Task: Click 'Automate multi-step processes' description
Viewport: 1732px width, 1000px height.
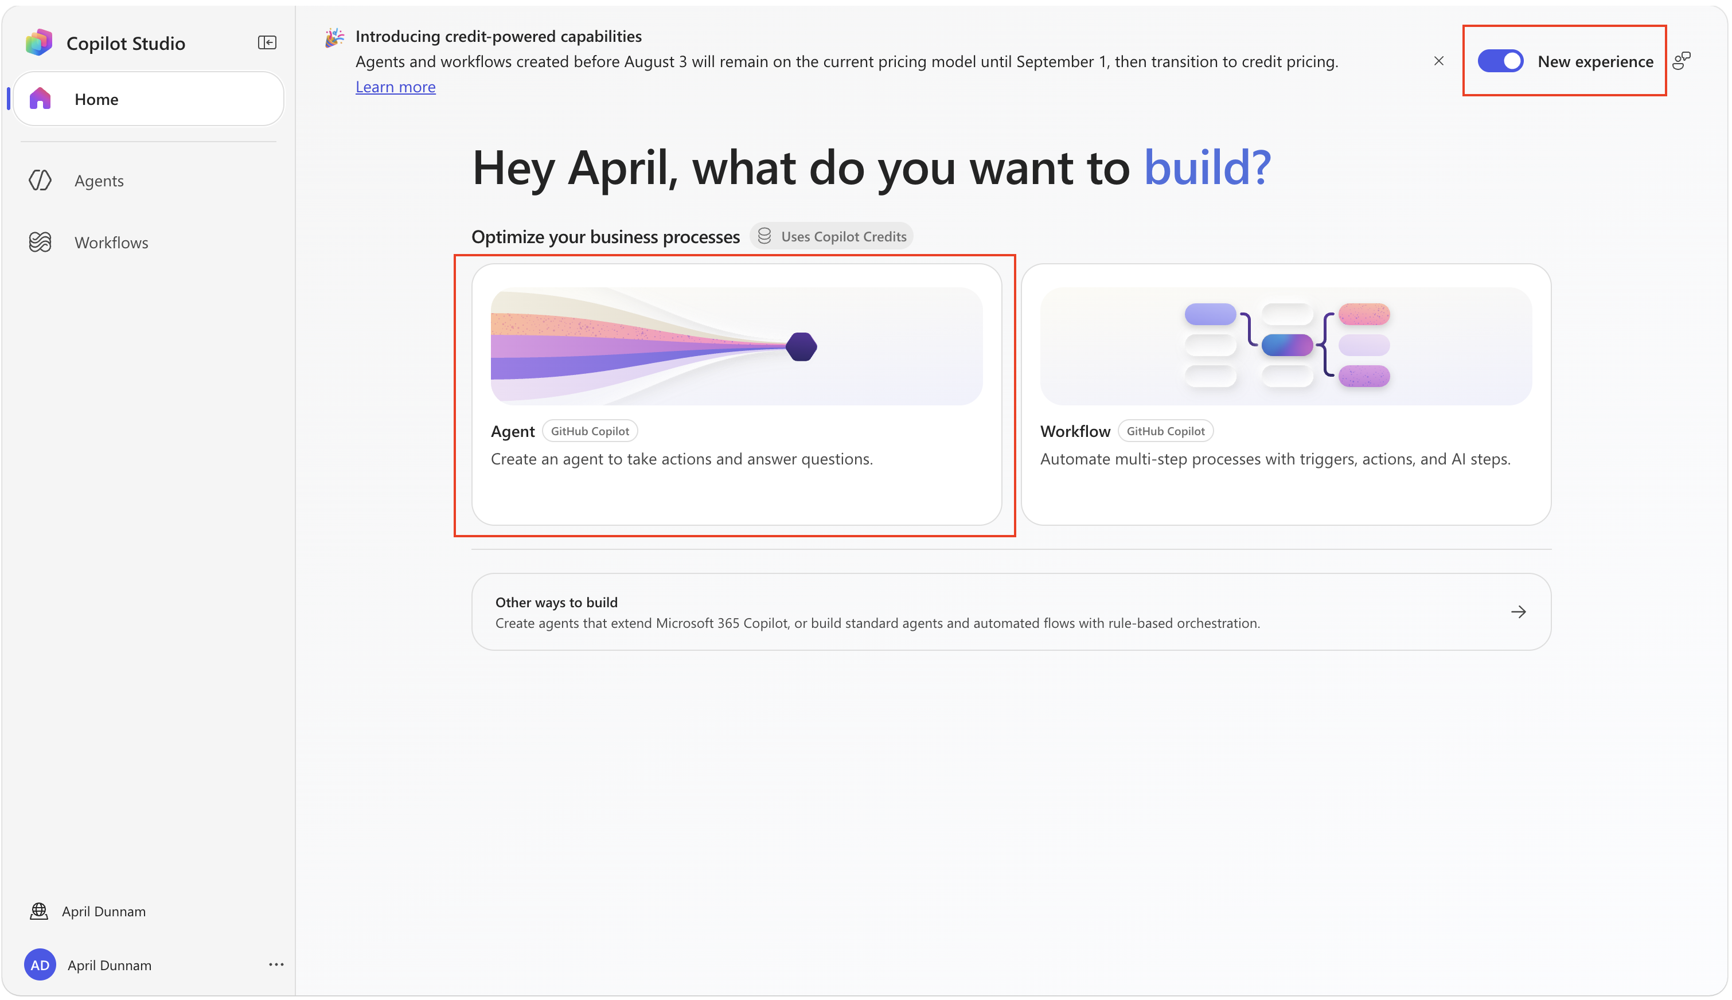Action: click(x=1275, y=459)
